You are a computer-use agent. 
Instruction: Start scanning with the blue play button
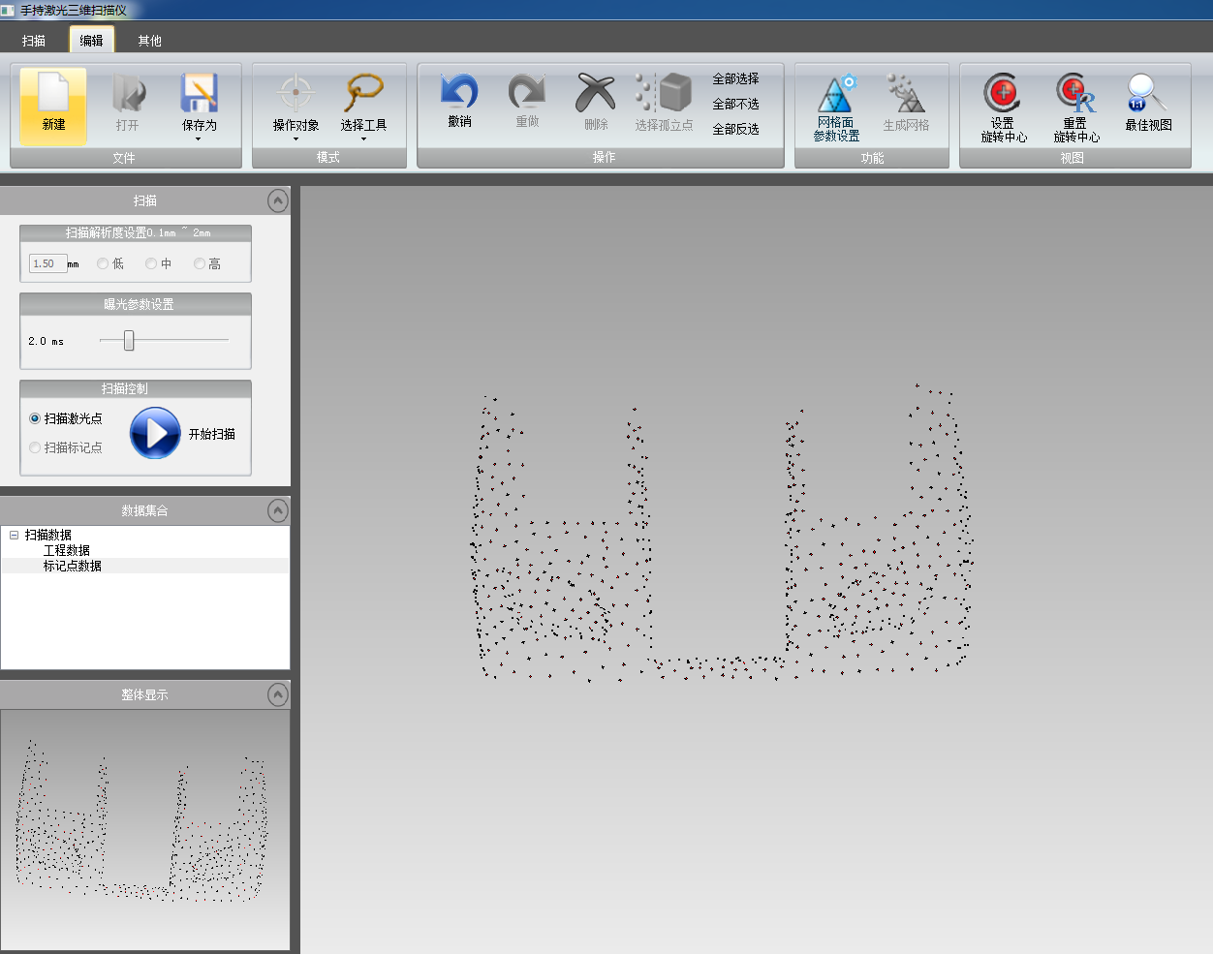tap(155, 433)
